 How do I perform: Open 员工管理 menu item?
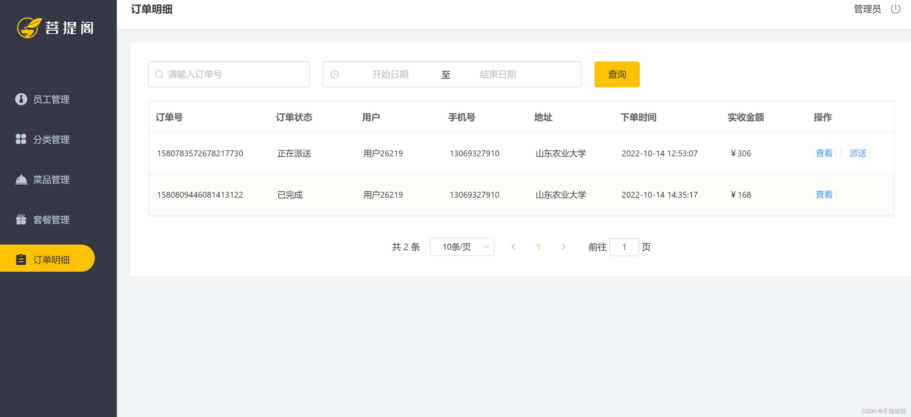(x=51, y=99)
